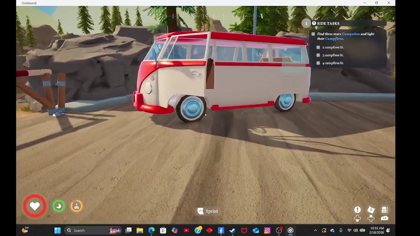This screenshot has width=420, height=236.
Task: Open Task View on the taskbar
Action: coord(129,230)
